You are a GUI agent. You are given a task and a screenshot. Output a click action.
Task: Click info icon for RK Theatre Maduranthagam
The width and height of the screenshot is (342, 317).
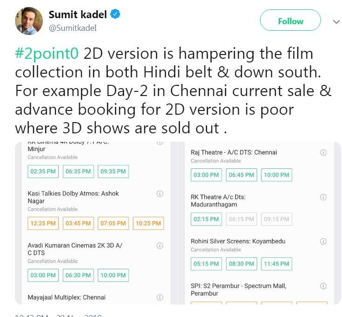pyautogui.click(x=323, y=197)
